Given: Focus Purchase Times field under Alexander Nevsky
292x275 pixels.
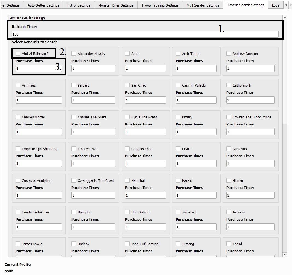Looking at the screenshot, I should point(93,68).
